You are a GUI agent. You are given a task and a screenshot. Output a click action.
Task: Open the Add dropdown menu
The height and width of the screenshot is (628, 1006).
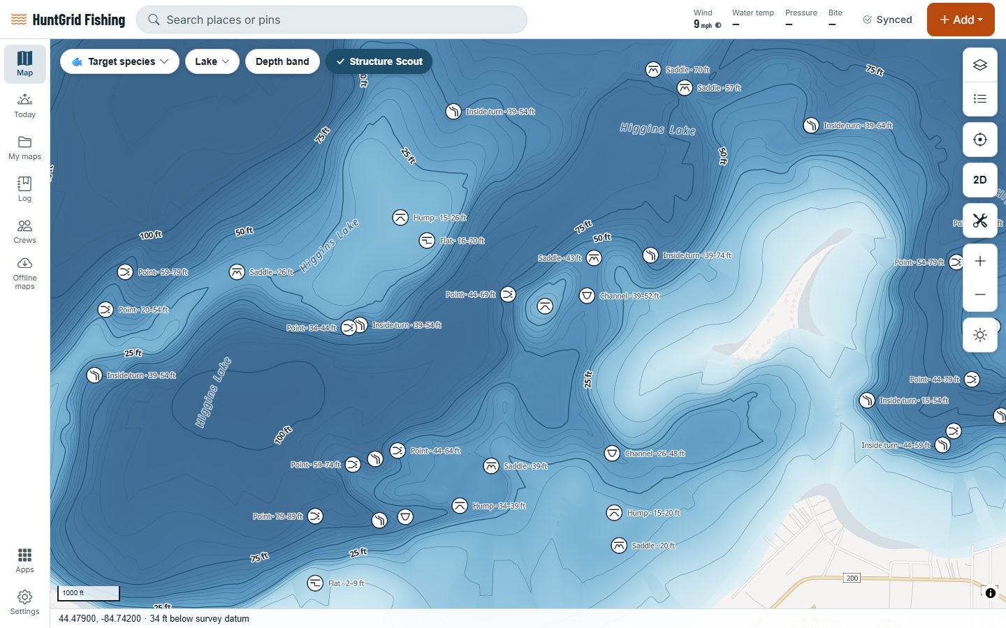[961, 20]
